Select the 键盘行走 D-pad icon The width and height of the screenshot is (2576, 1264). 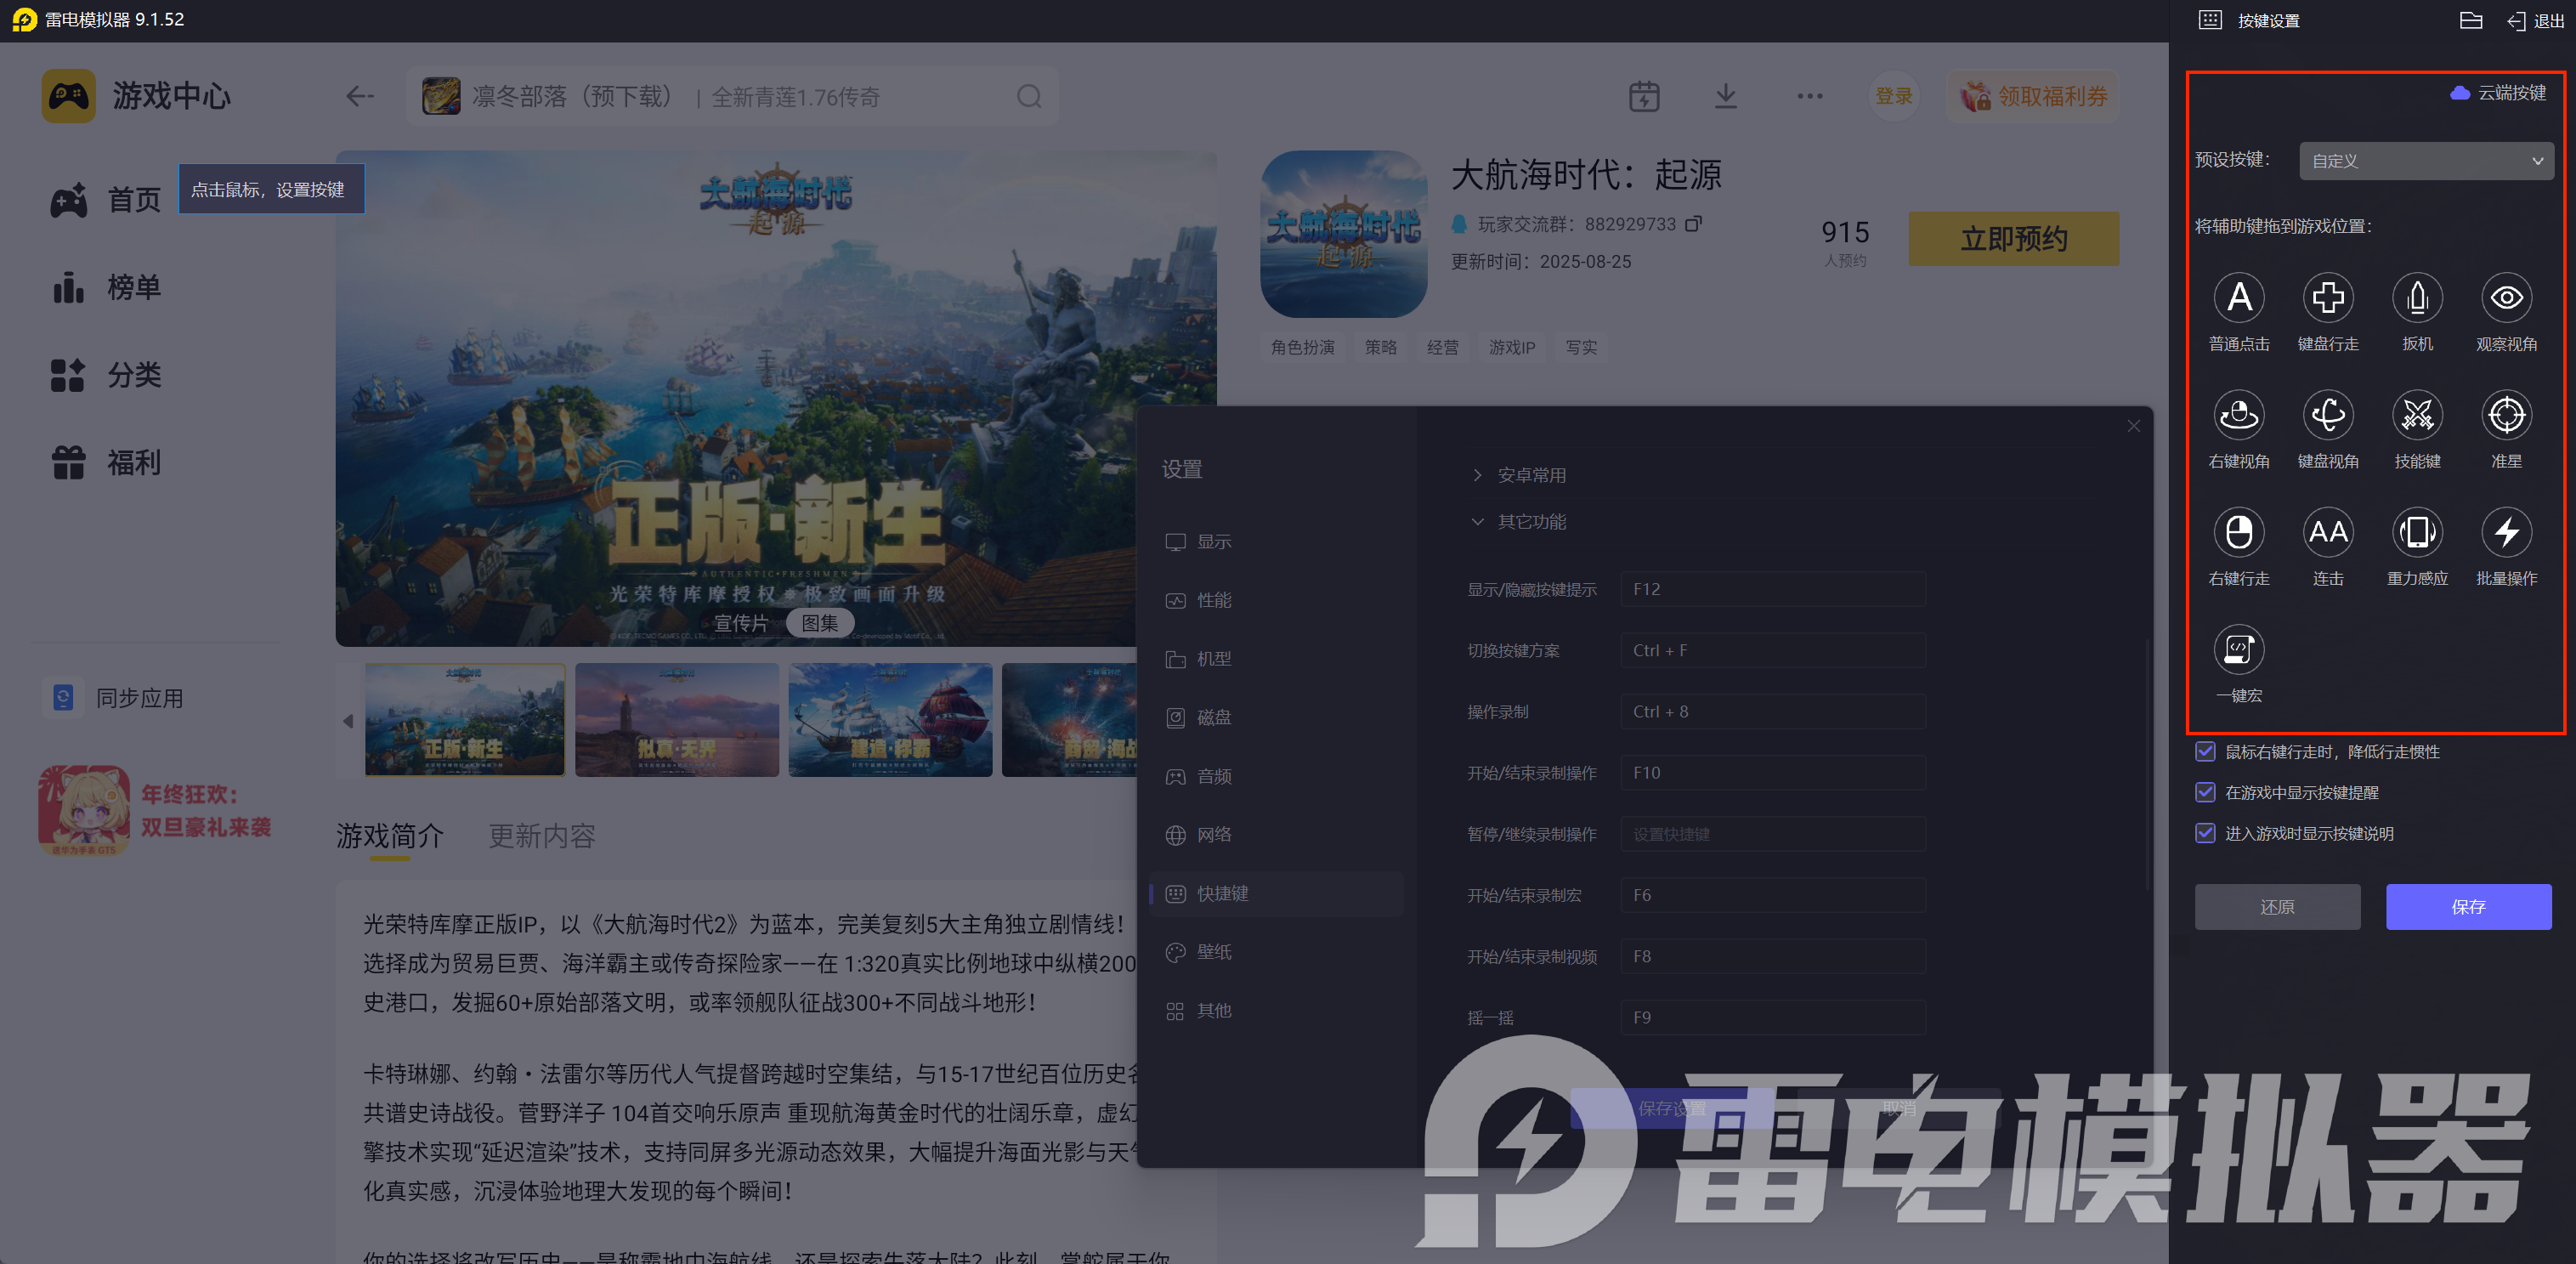(x=2327, y=298)
